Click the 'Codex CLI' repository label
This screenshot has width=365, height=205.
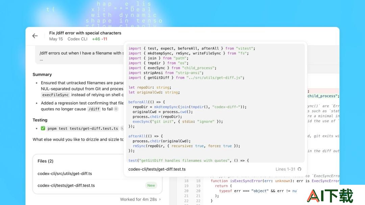click(77, 39)
